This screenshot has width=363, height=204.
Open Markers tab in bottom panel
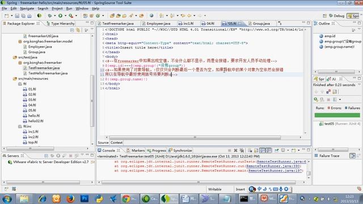point(136,150)
